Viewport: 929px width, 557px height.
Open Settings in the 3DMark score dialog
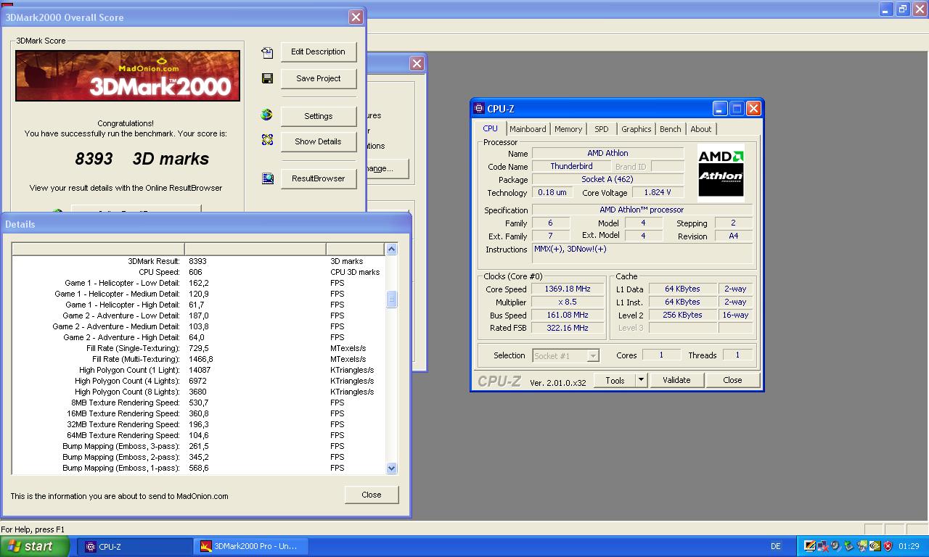[318, 116]
